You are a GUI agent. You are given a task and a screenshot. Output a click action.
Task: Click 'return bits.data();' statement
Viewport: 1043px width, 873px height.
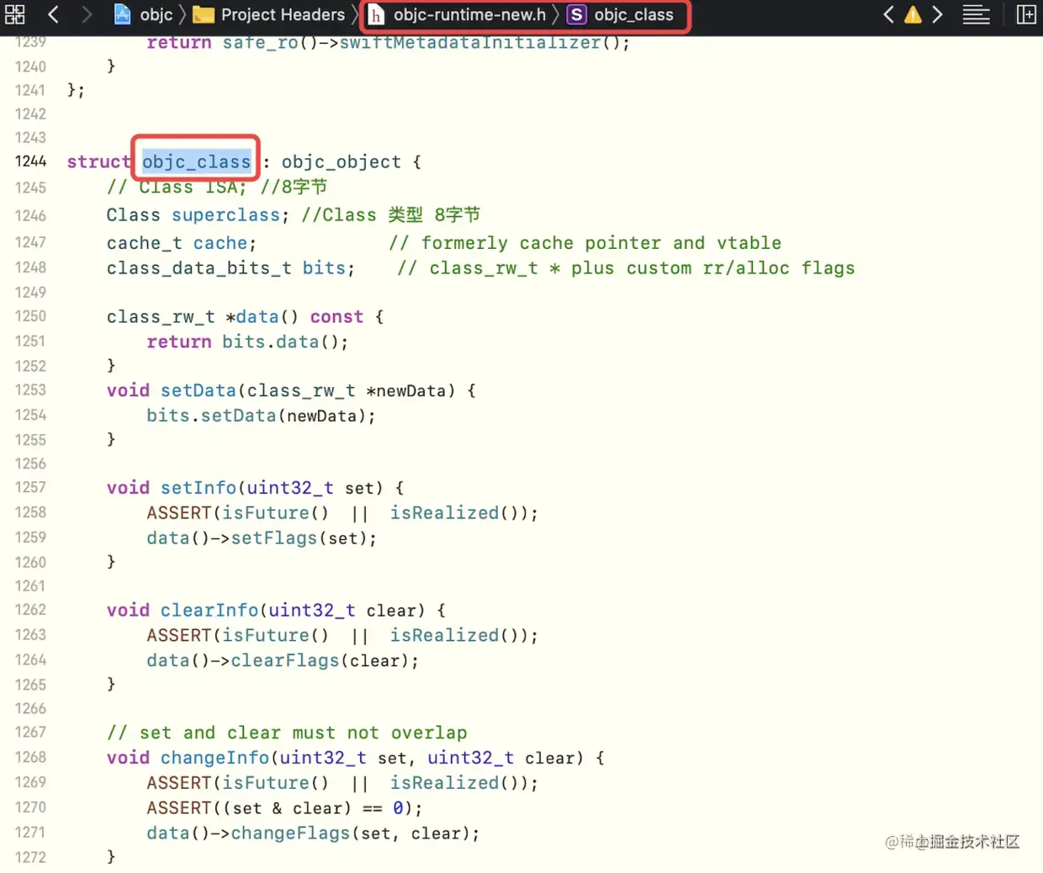tap(247, 342)
